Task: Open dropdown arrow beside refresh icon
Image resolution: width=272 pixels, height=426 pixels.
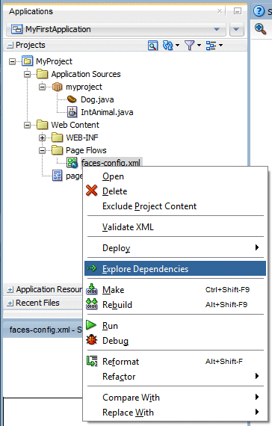Action: [x=177, y=45]
